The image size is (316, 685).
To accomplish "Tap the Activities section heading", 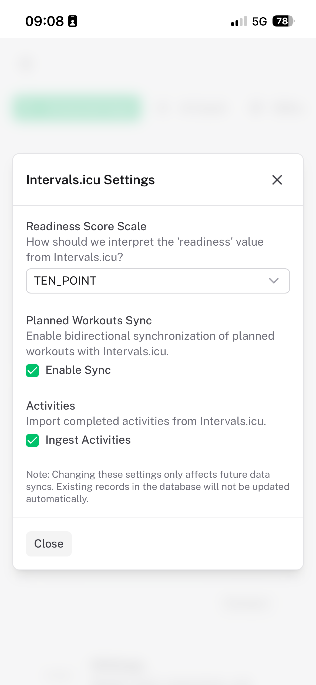I will point(51,406).
